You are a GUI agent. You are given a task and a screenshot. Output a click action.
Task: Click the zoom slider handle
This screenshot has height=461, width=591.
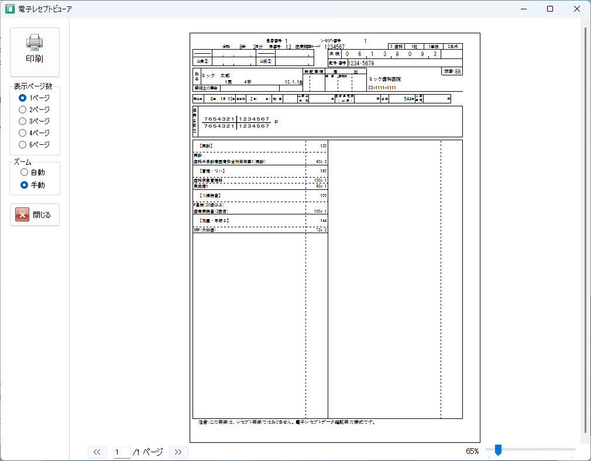[498, 449]
